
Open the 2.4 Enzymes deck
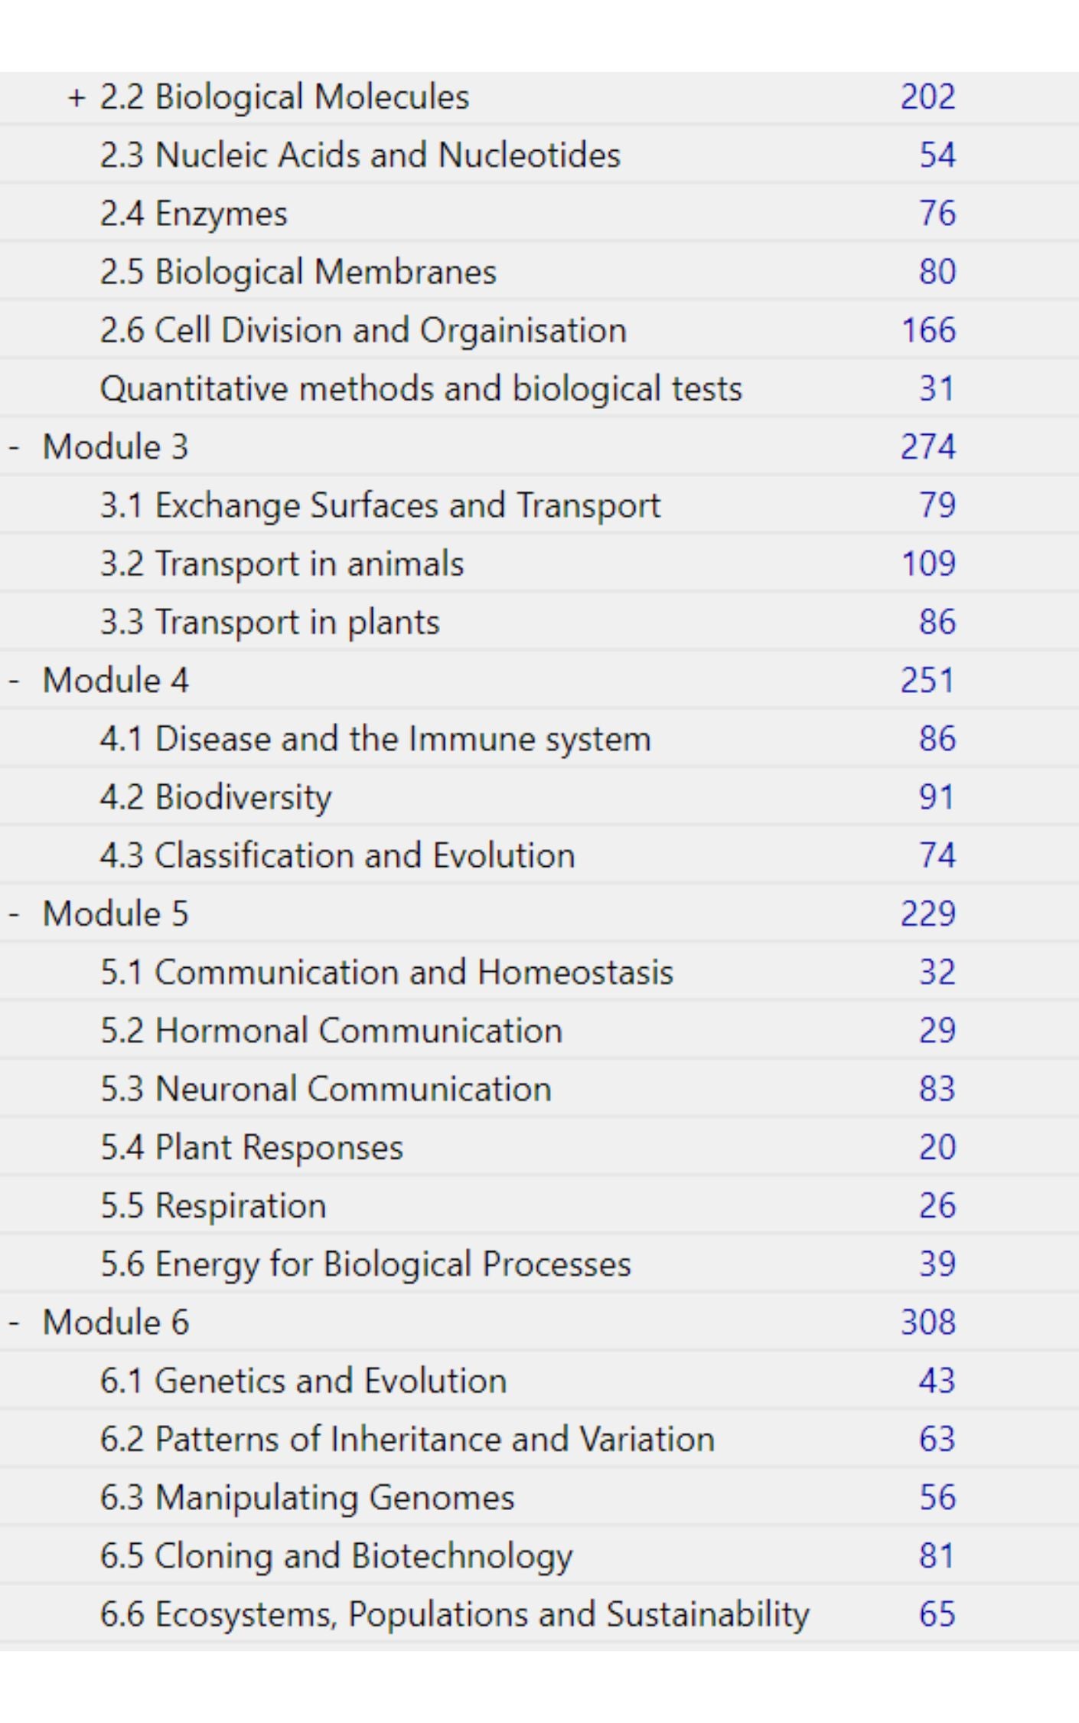(x=194, y=214)
